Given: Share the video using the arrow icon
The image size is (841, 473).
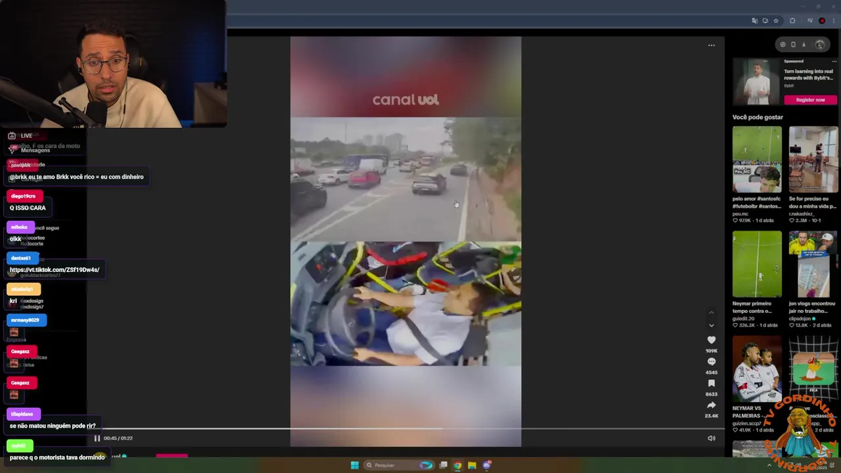Looking at the screenshot, I should point(712,405).
